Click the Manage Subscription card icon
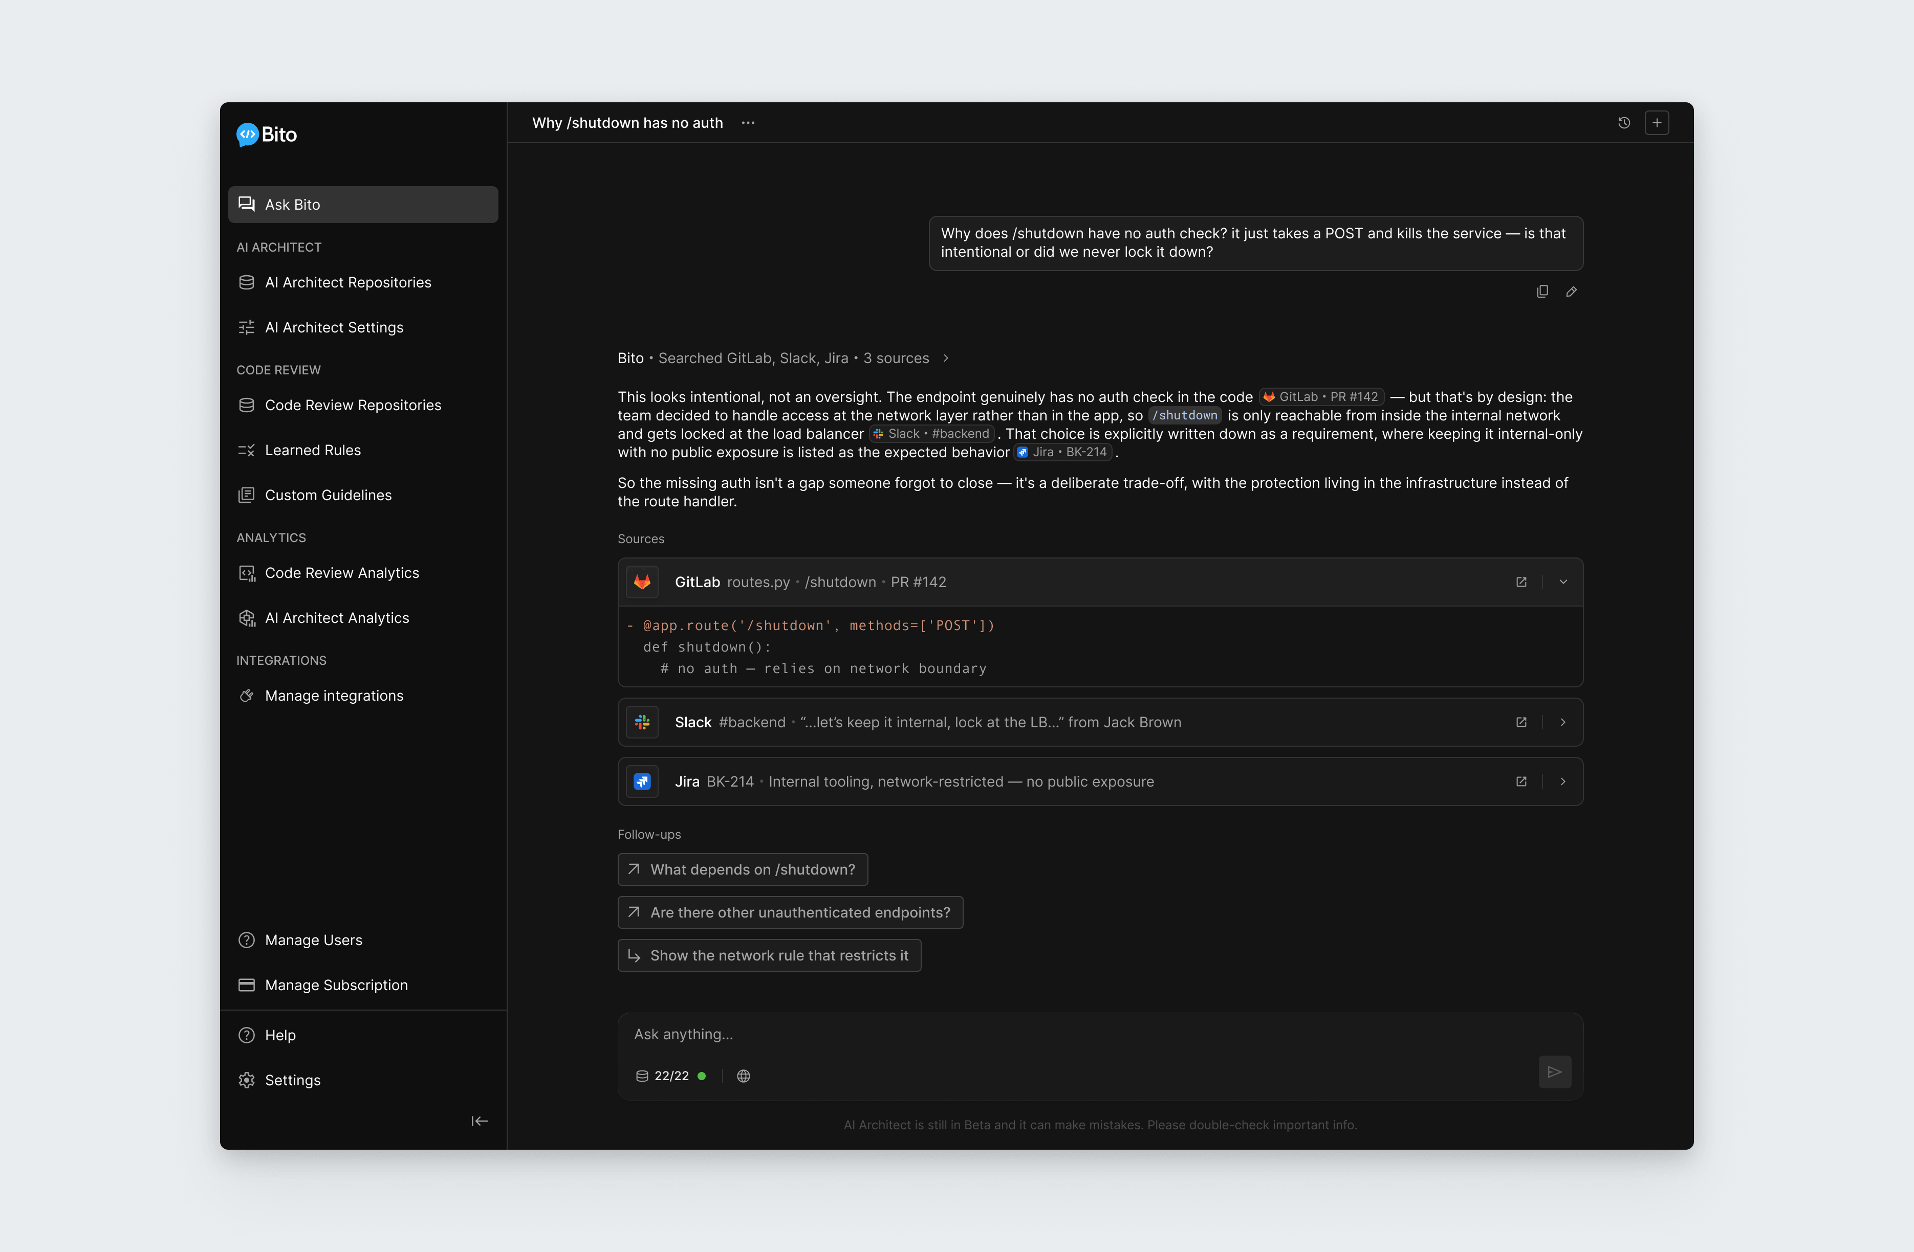This screenshot has height=1252, width=1914. click(x=247, y=985)
